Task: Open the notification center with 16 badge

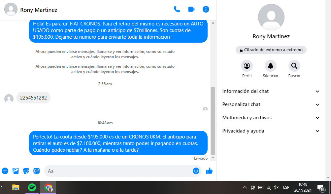Action: coord(321,188)
